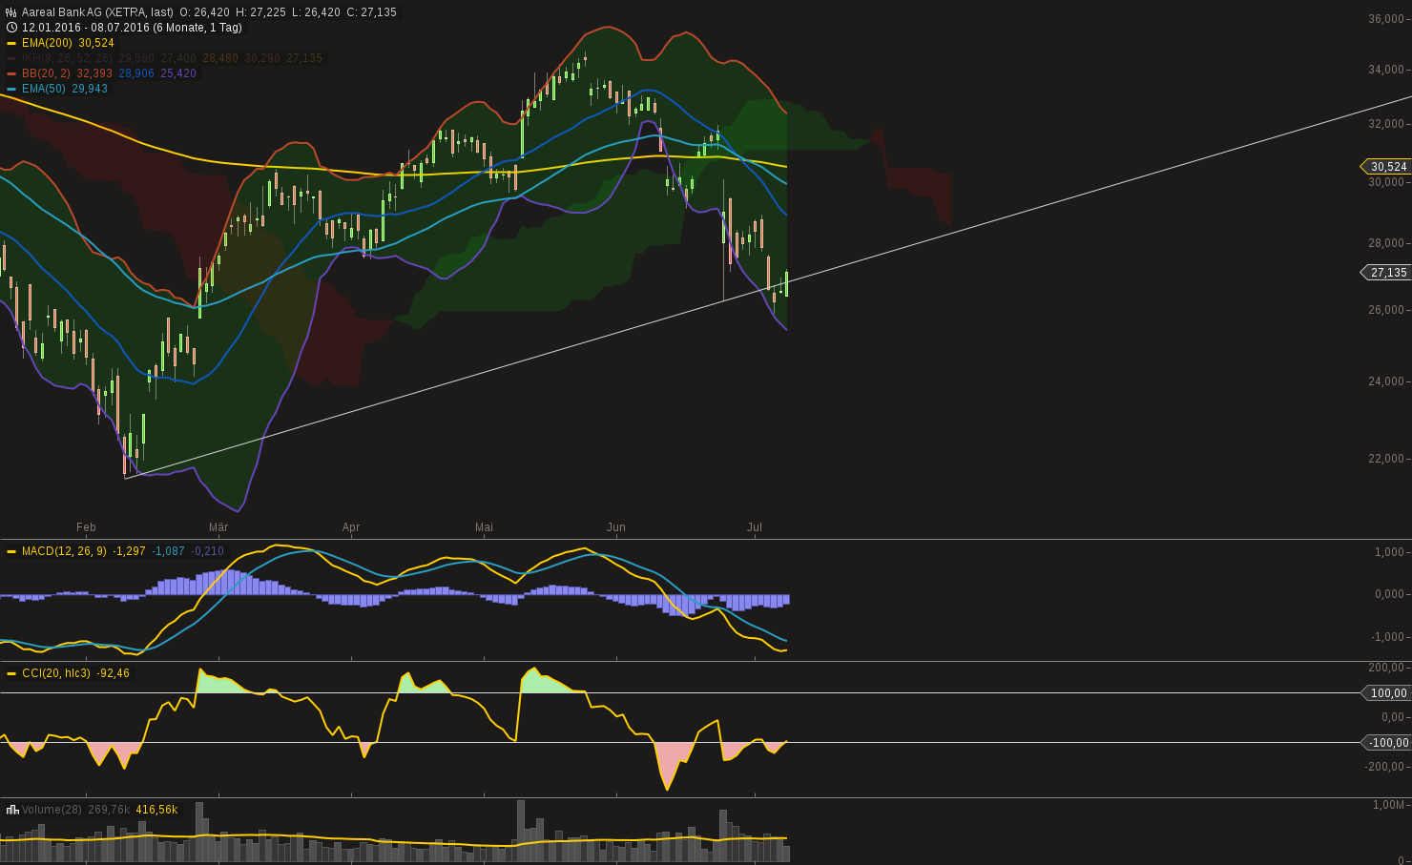1412x865 pixels.
Task: Click the EMA(50) value 29,943
Action: click(x=90, y=89)
